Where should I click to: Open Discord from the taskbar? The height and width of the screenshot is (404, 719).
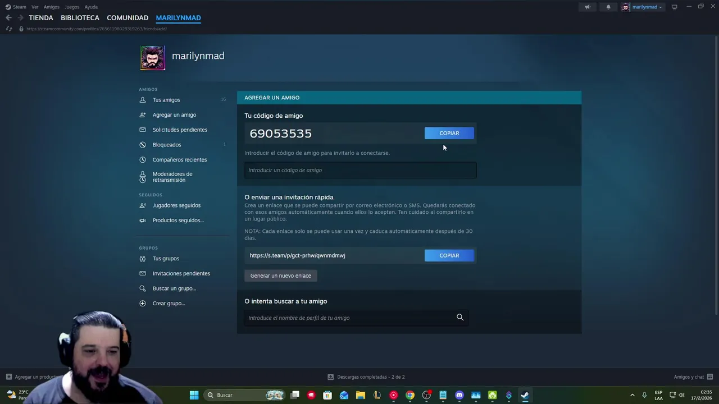pos(459,395)
